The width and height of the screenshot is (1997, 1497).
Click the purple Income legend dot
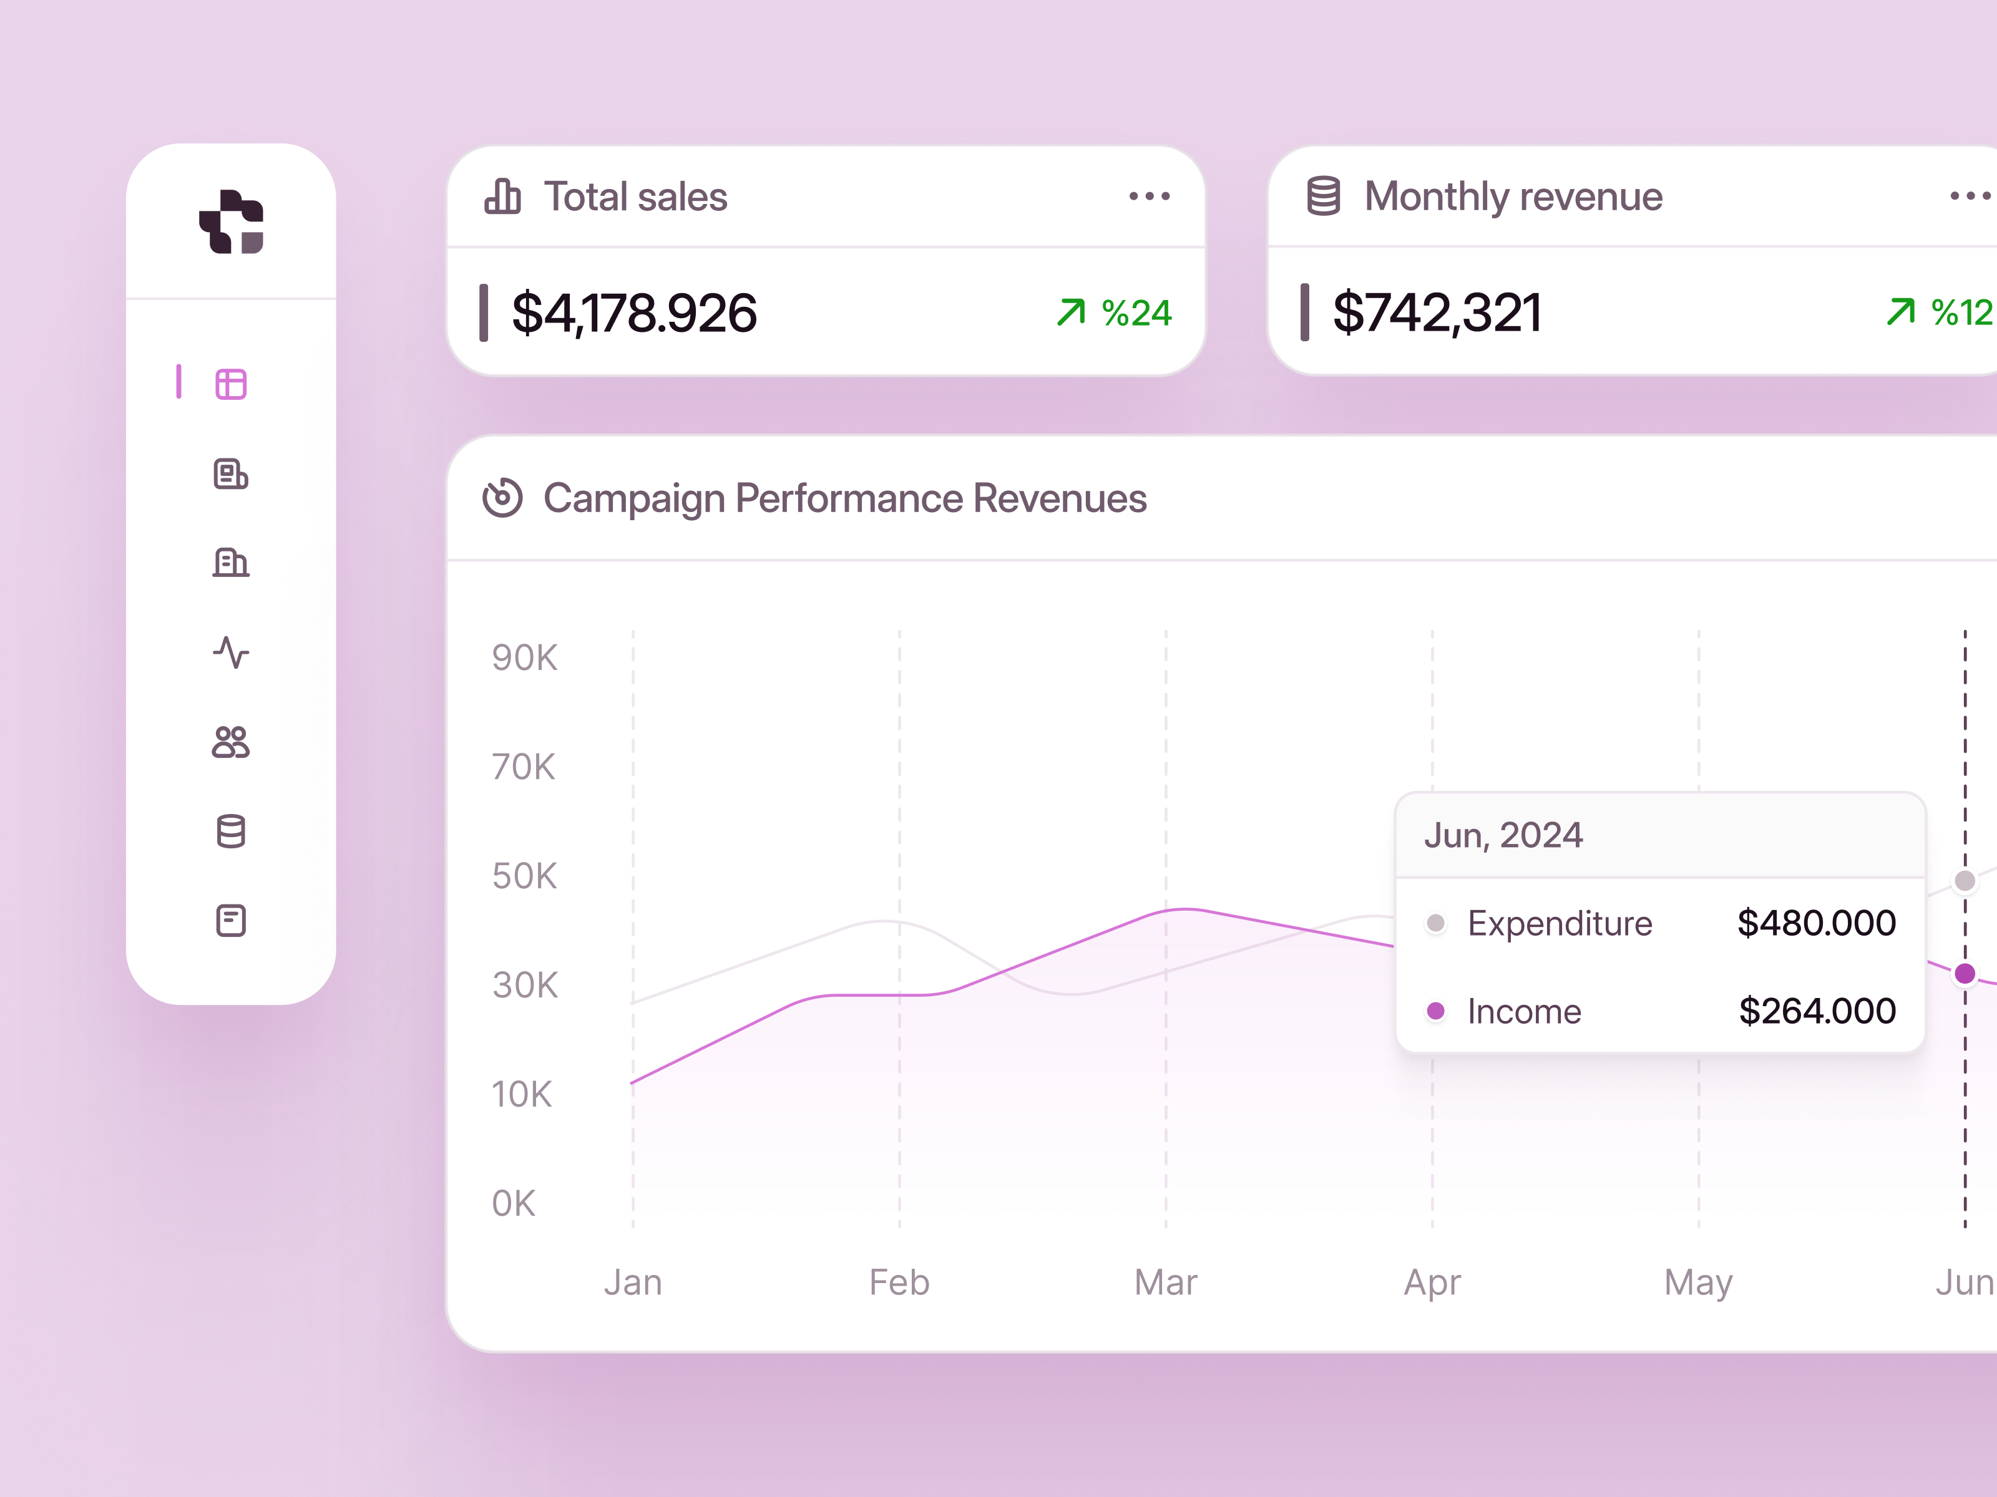point(1435,1010)
